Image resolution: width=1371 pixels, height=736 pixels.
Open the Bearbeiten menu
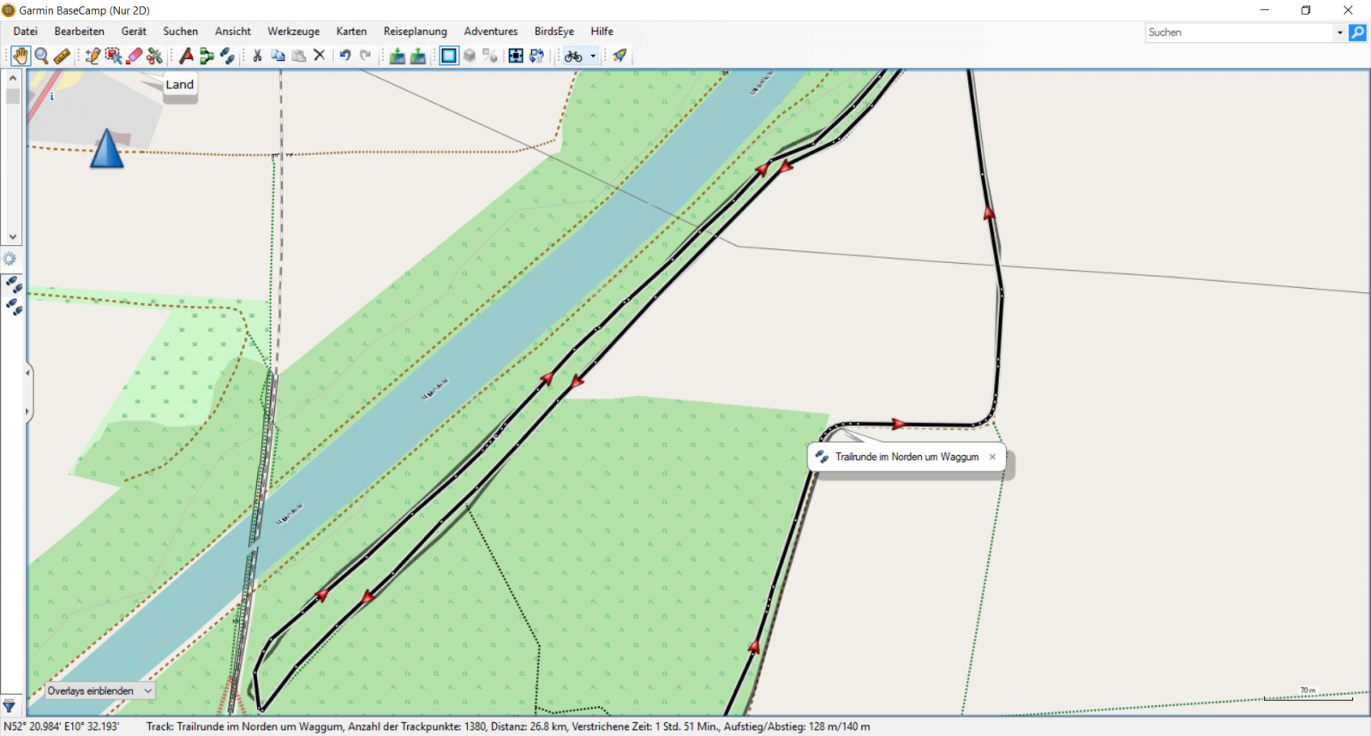(x=80, y=32)
